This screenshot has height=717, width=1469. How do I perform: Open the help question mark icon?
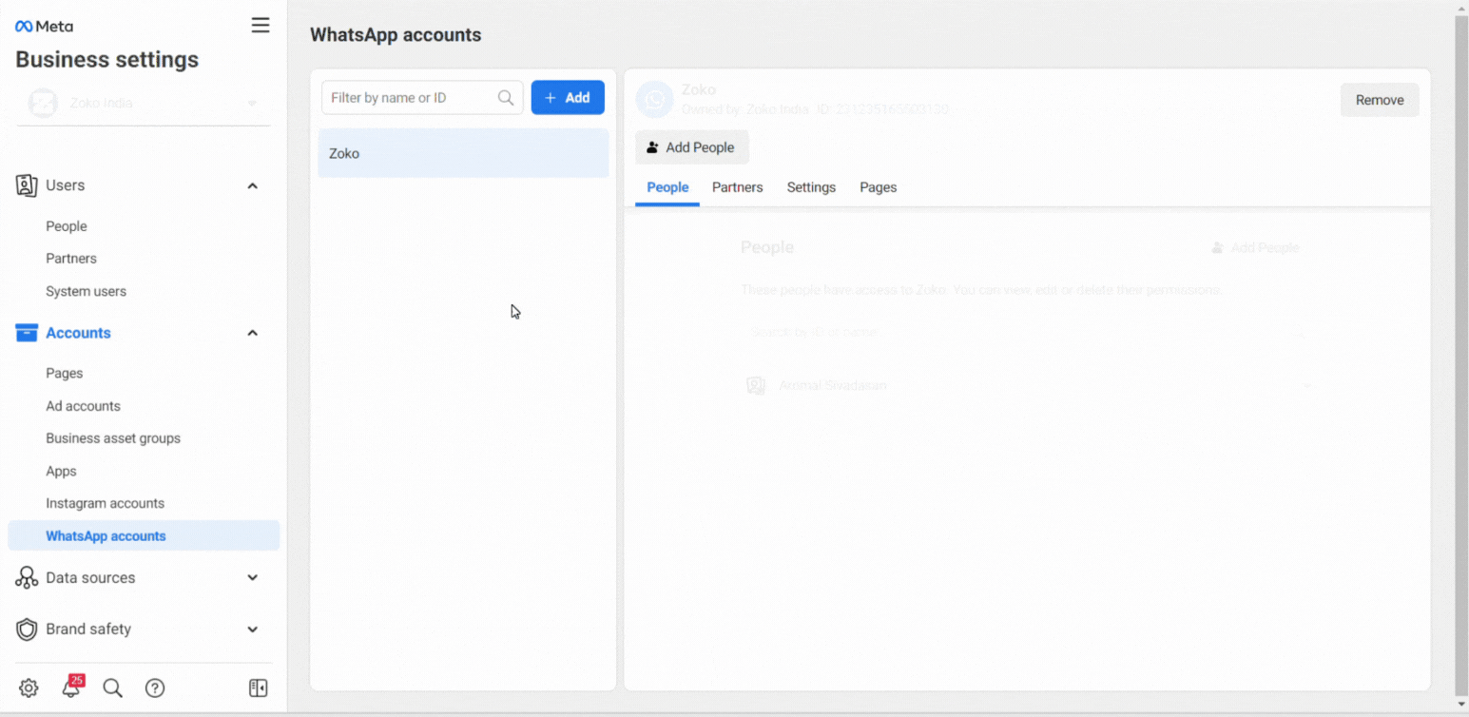pyautogui.click(x=155, y=688)
